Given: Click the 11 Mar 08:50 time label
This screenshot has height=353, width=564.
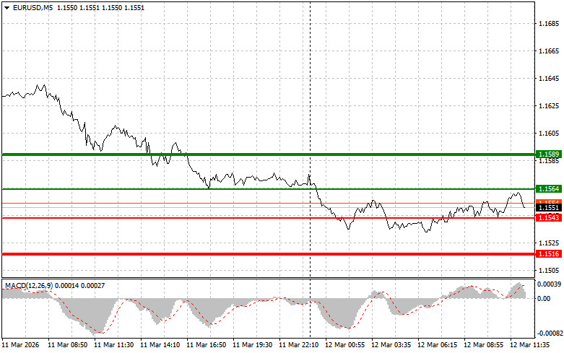Looking at the screenshot, I should [68, 345].
